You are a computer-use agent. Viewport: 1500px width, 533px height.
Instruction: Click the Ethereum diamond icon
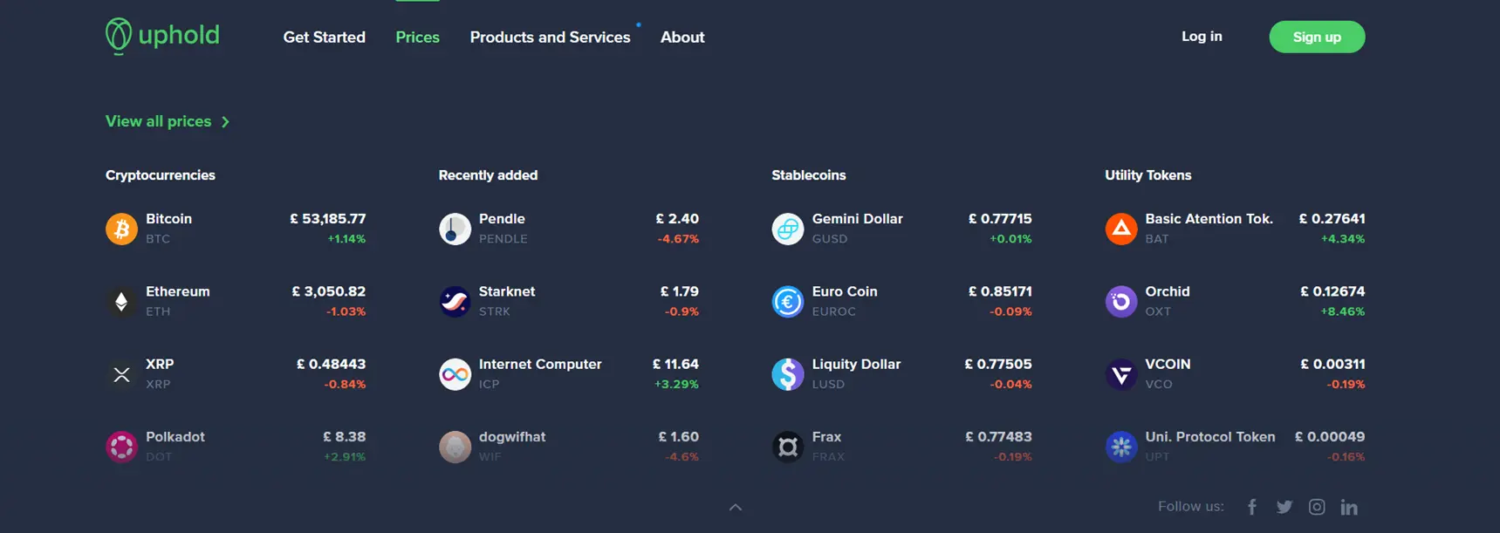point(121,301)
